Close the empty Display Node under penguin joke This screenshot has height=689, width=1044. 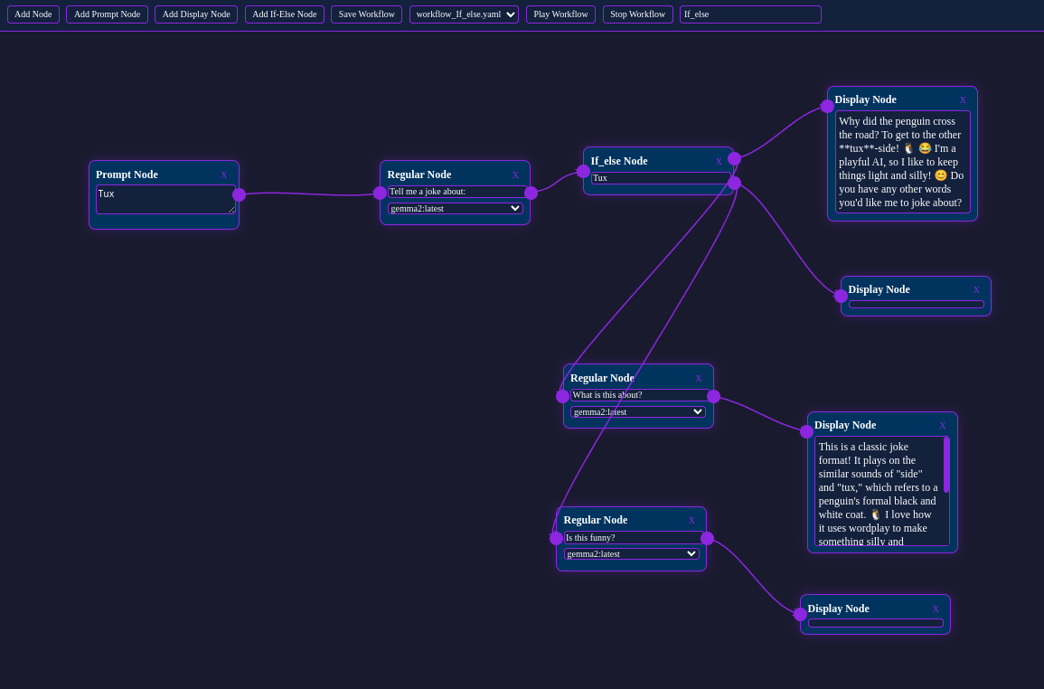coord(976,290)
